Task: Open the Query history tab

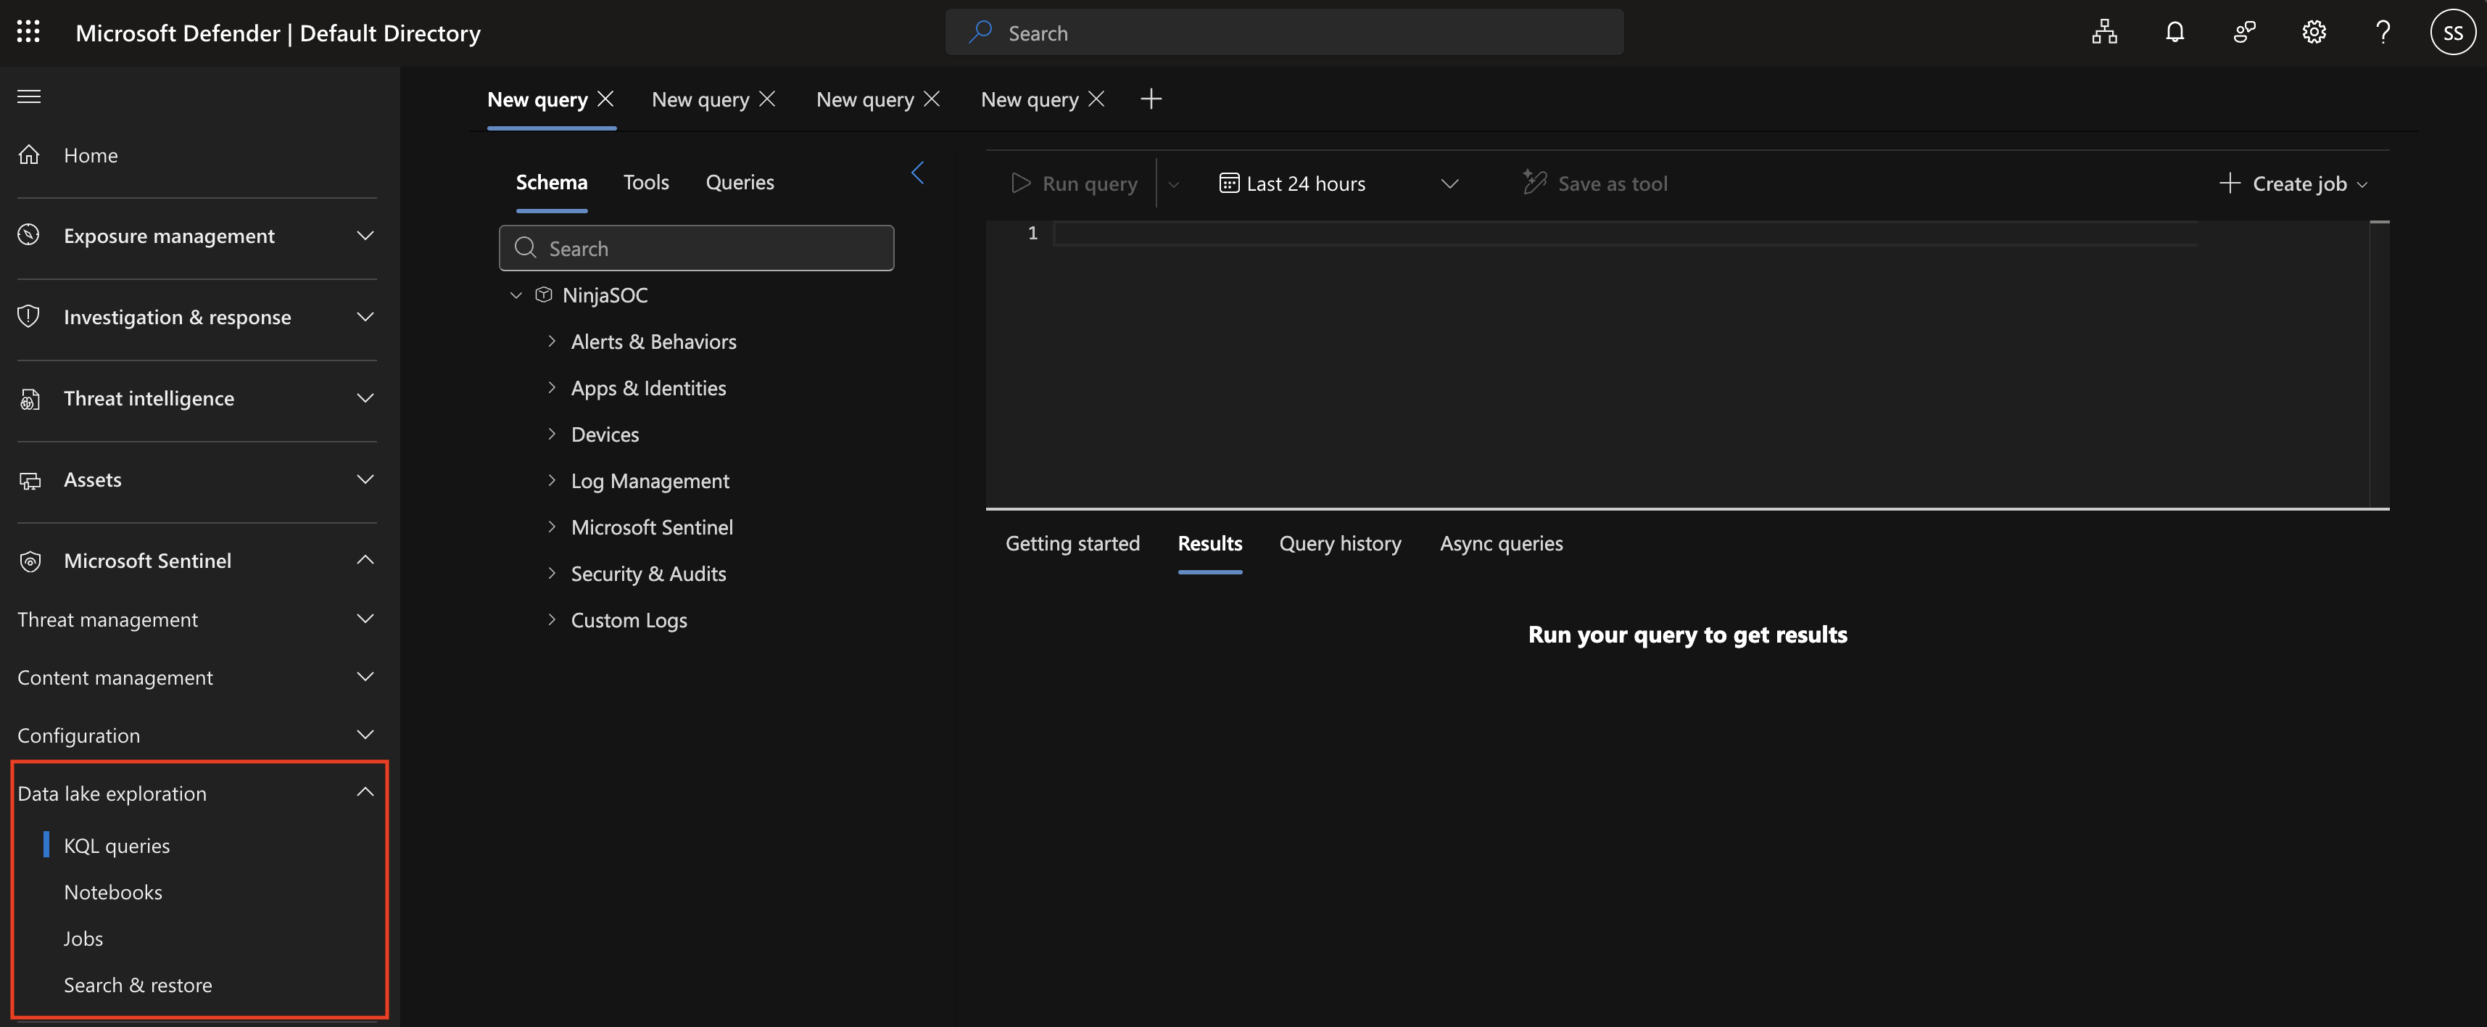Action: (1340, 543)
